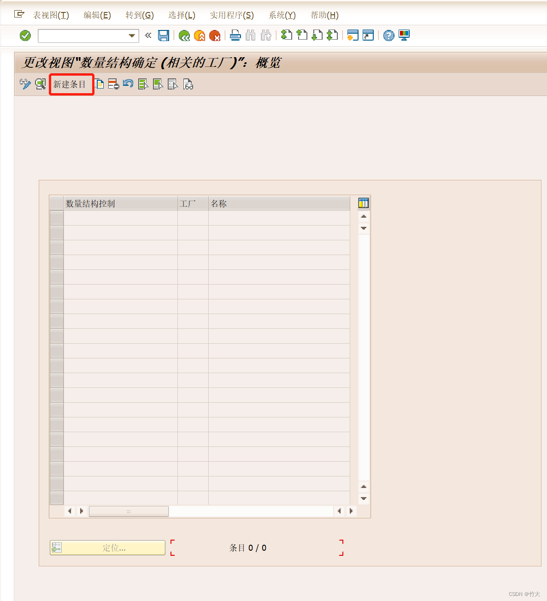Exit the current transaction
Screen dimensions: 547x601
200,36
